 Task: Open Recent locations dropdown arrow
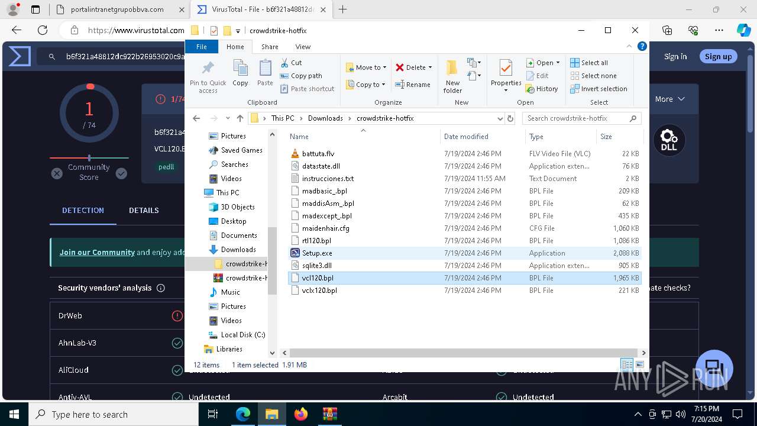[227, 118]
